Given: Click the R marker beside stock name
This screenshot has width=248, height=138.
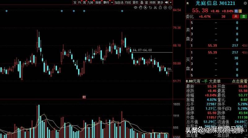Looking at the screenshot, I should (x=188, y=3).
